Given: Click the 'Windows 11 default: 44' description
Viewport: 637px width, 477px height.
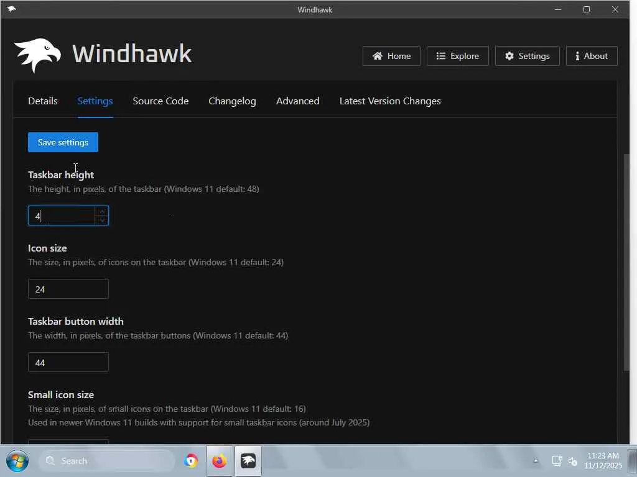Looking at the screenshot, I should coord(158,336).
